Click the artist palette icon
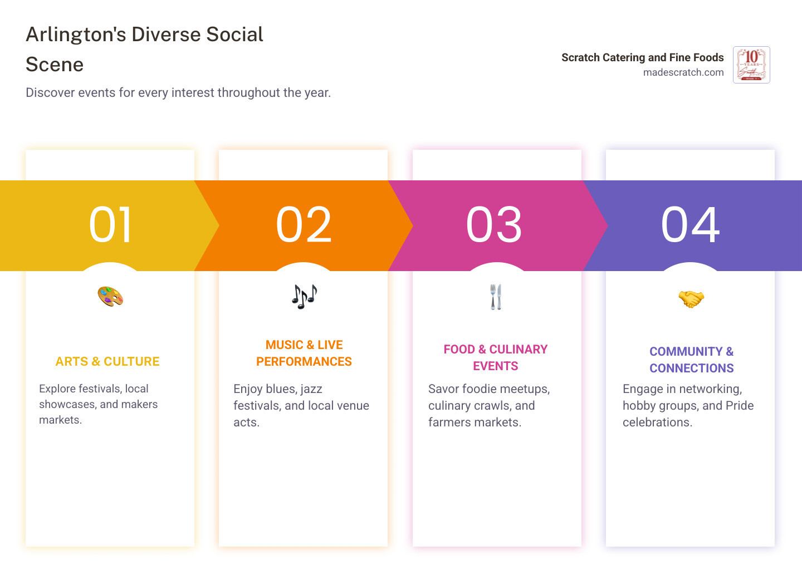The image size is (802, 570). 110,296
